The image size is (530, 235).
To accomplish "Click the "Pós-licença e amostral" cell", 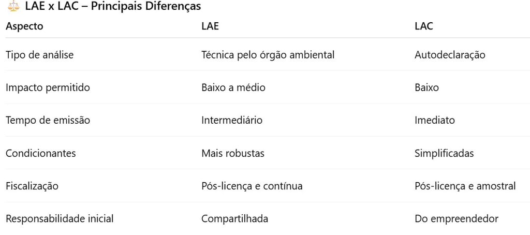I will click(465, 186).
